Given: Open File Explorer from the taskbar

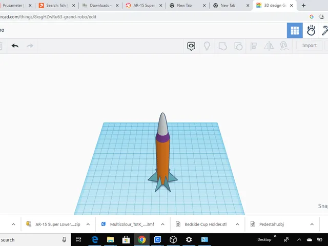Looking at the screenshot, I should [x=111, y=239].
